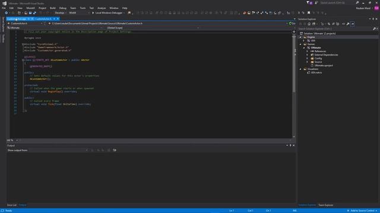Switch to the CustomActor.h editor tab
Image resolution: width=380 pixels, height=213 pixels.
(x=43, y=19)
